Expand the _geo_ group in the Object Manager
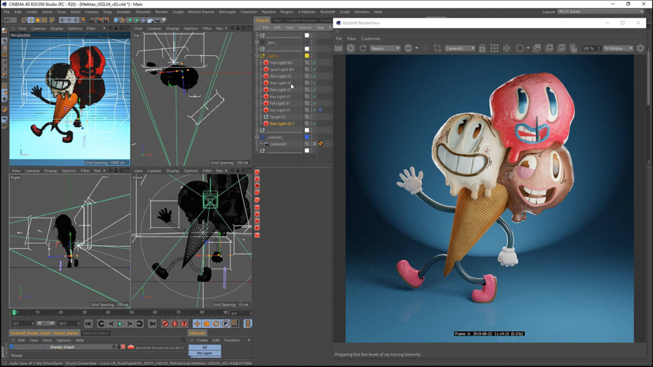The width and height of the screenshot is (653, 367). point(257,42)
